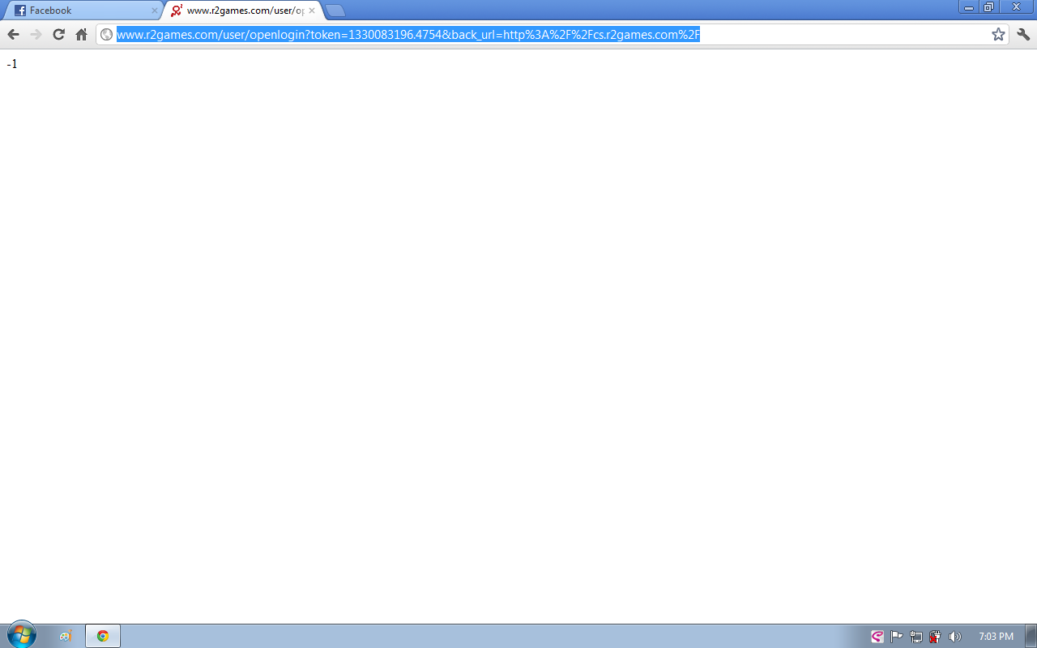Click the pink tray application icon
This screenshot has height=648, width=1037.
pos(877,637)
